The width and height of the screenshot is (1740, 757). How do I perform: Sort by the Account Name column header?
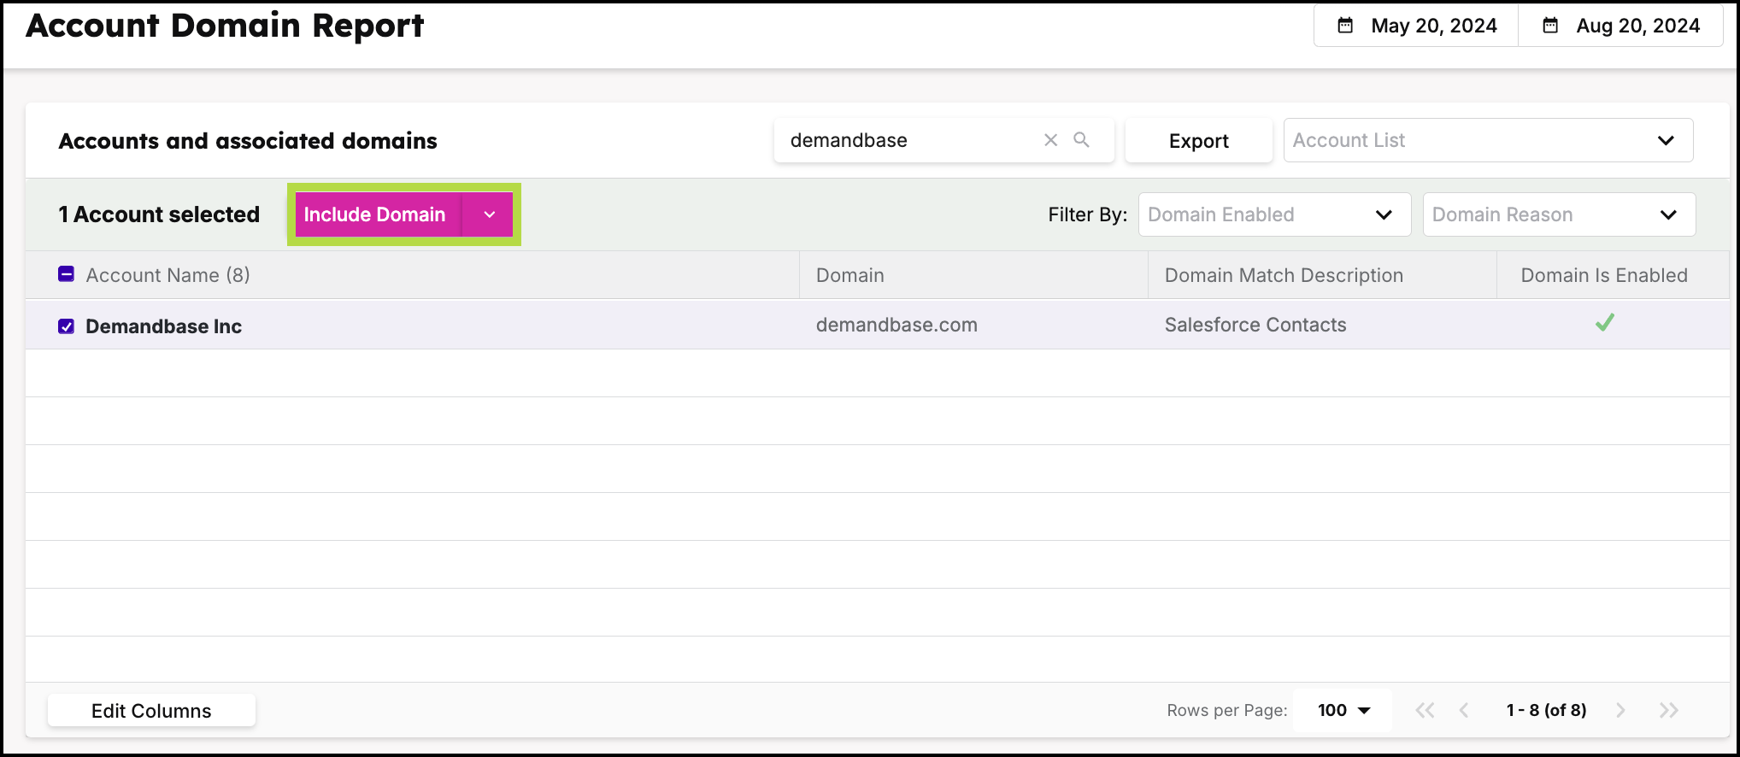[168, 275]
